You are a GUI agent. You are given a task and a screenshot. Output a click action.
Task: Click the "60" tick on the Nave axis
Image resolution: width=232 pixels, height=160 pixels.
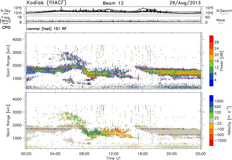(208, 17)
